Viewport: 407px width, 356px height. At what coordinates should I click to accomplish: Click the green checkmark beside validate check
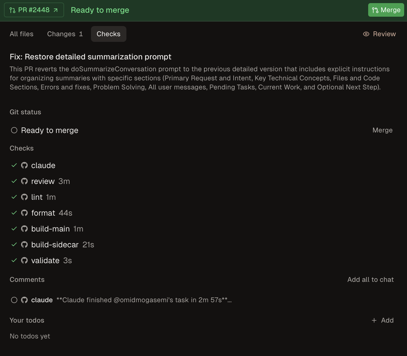(14, 260)
